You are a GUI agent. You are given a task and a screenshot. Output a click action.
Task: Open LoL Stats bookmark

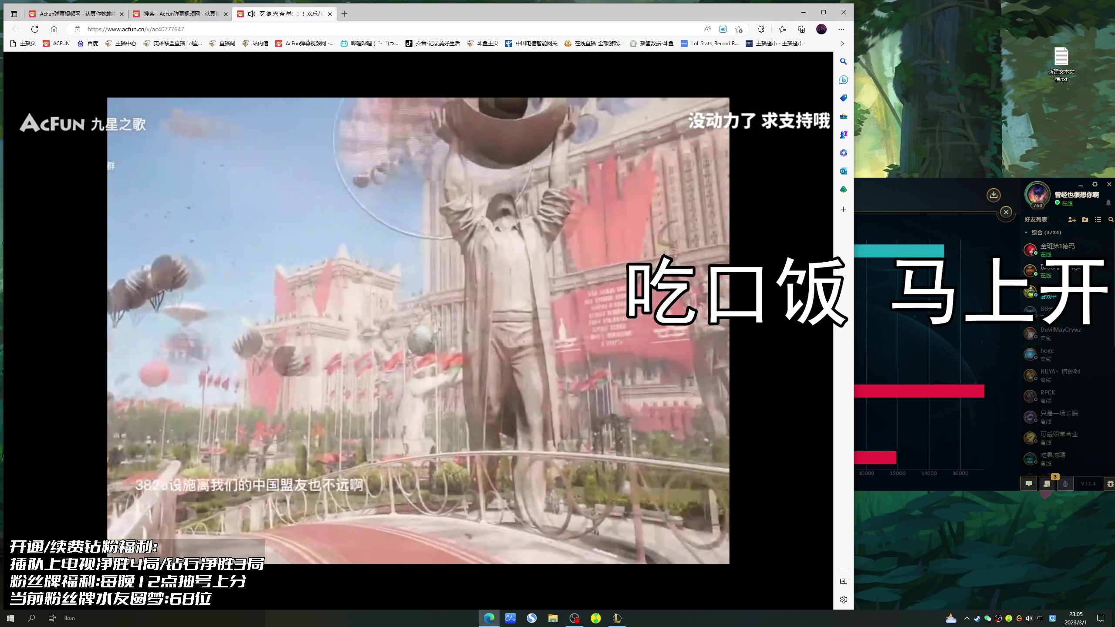point(710,44)
